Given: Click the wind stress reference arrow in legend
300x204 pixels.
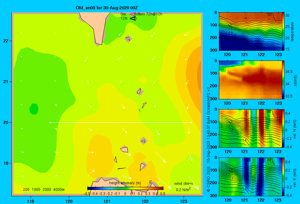Looking at the screenshot, I should [x=184, y=187].
